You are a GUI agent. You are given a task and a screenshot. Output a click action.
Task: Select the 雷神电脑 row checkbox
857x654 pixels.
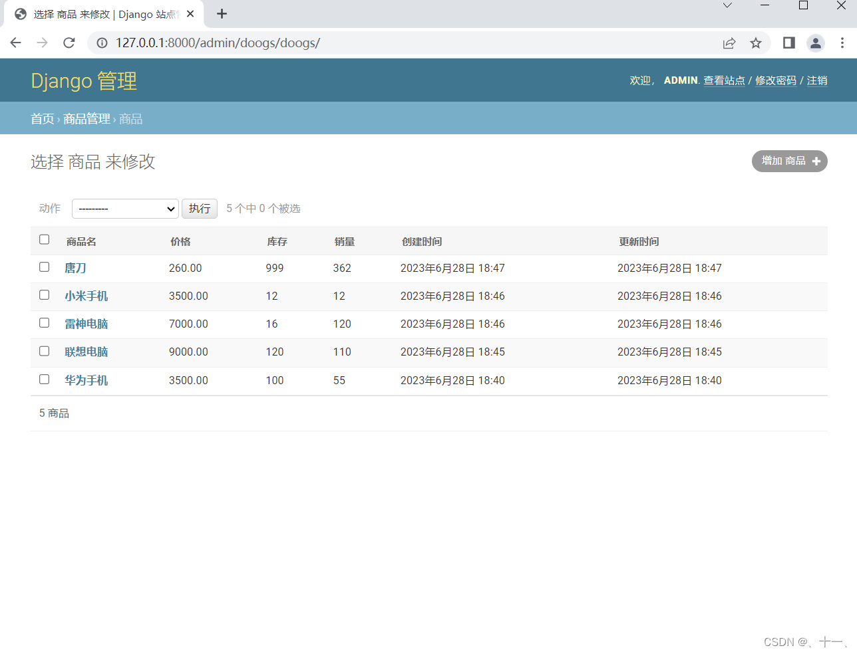[45, 323]
